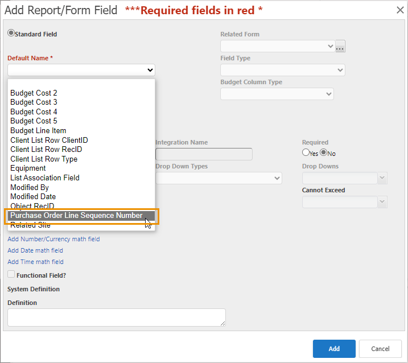Viewport: 408px width, 363px height.
Task: Pick Equipment in the dropdown list
Action: [x=81, y=168]
